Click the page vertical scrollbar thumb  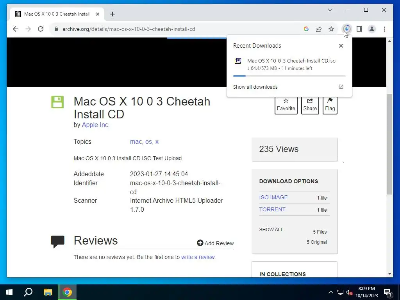(389, 145)
